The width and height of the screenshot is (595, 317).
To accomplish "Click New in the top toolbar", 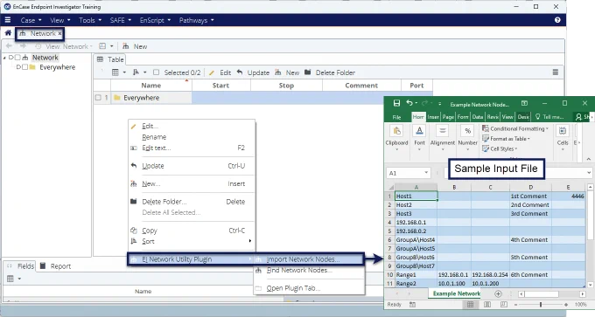I will 135,46.
